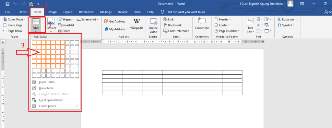Switch to the Design tab
This screenshot has width=332, height=128.
(x=52, y=12)
